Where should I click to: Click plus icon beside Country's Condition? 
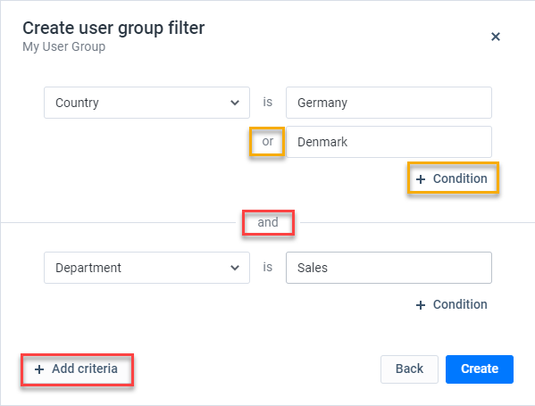[x=421, y=179]
